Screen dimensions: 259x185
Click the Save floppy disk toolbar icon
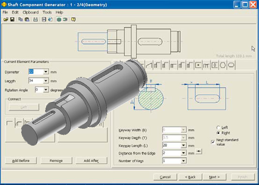pyautogui.click(x=12, y=19)
